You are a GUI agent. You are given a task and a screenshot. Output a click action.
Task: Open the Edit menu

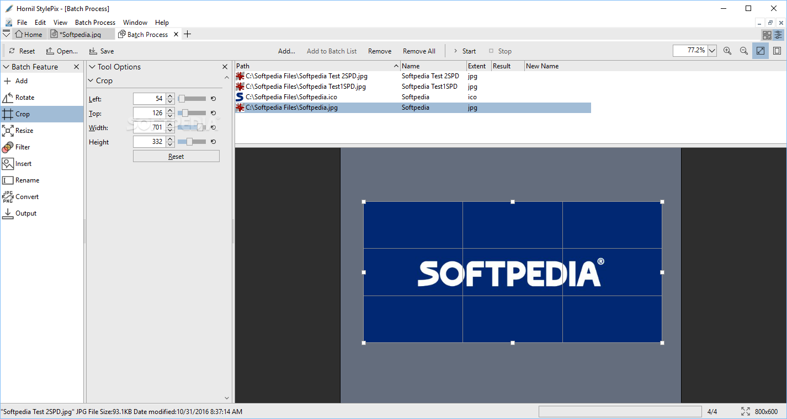(x=40, y=23)
